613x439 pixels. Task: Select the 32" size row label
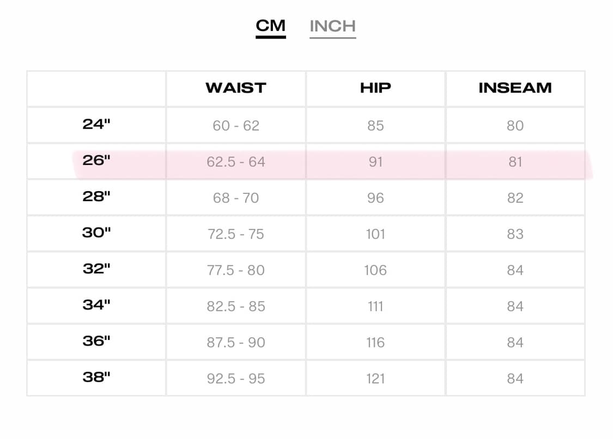click(96, 269)
